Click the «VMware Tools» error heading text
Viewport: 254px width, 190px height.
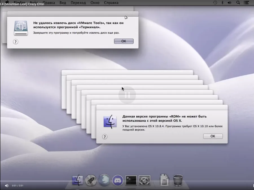78,25
